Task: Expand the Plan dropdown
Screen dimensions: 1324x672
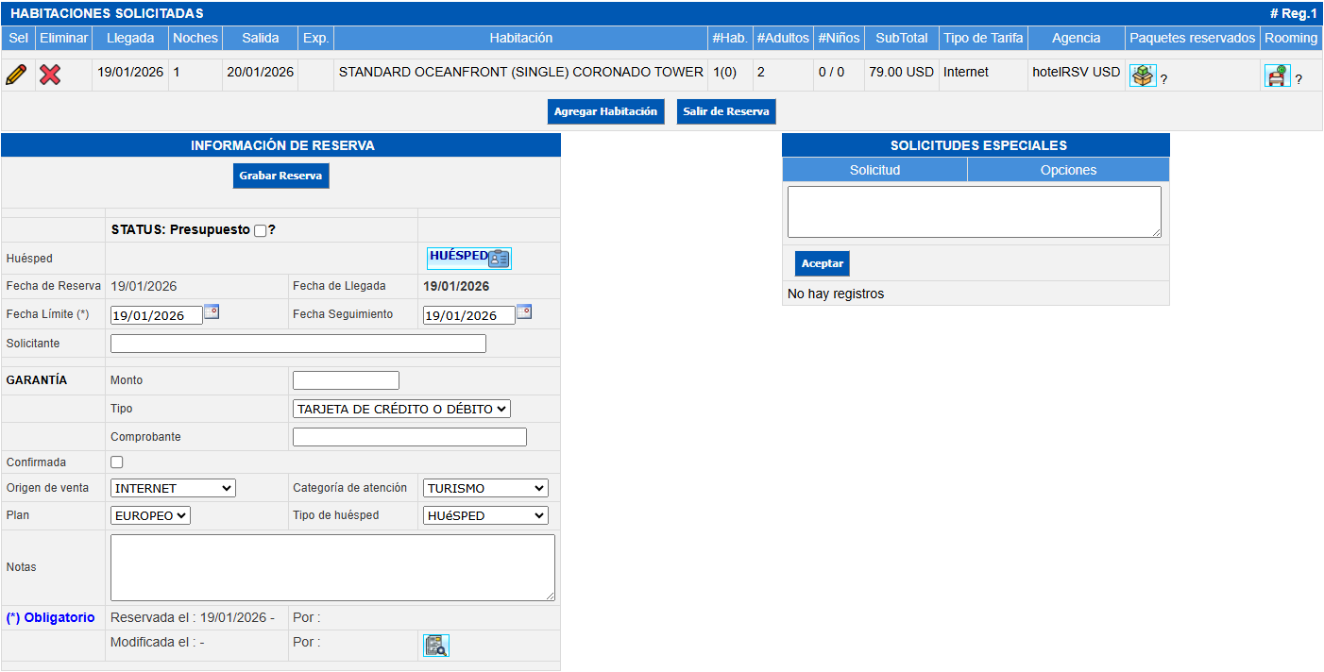Action: coord(150,515)
